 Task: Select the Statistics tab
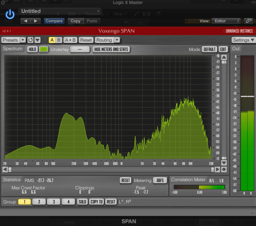(x=12, y=180)
